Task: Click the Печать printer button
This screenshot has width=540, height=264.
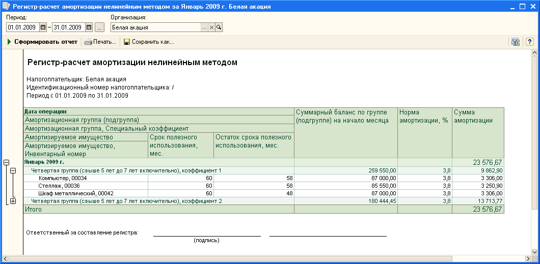Action: [x=100, y=42]
